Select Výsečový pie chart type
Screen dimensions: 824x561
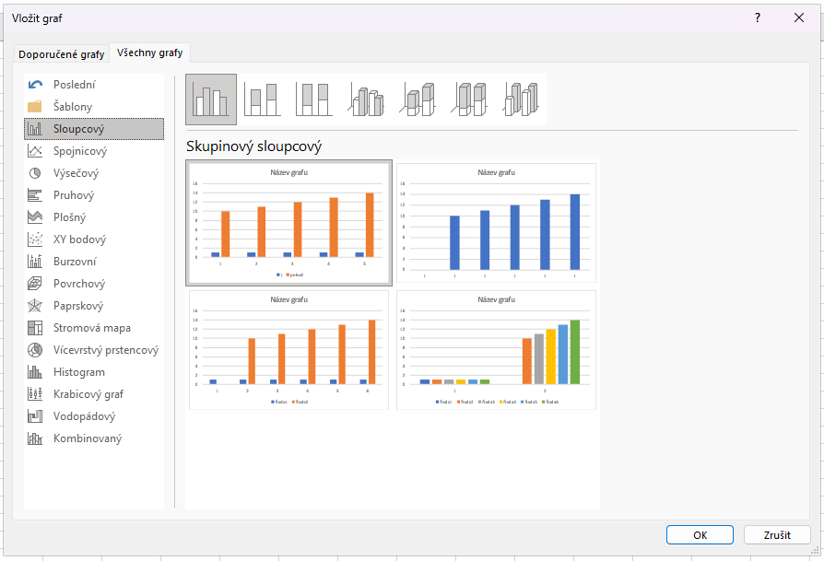(76, 173)
